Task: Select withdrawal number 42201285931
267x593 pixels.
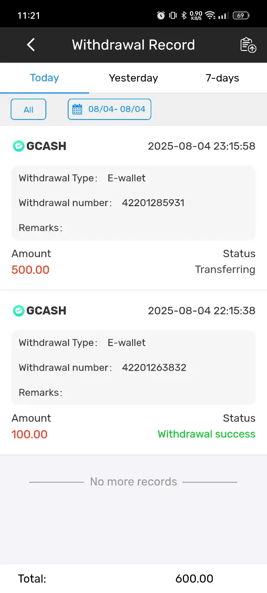Action: (153, 203)
